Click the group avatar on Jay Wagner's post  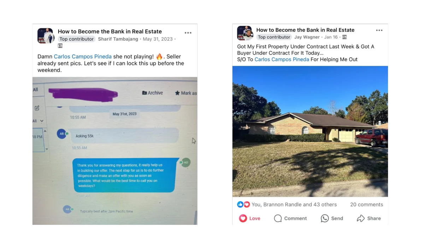tap(245, 33)
